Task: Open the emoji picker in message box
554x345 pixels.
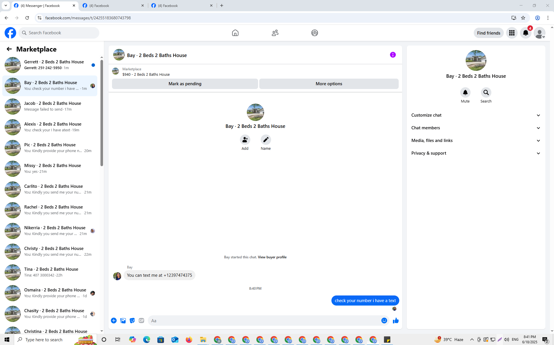Action: tap(384, 321)
